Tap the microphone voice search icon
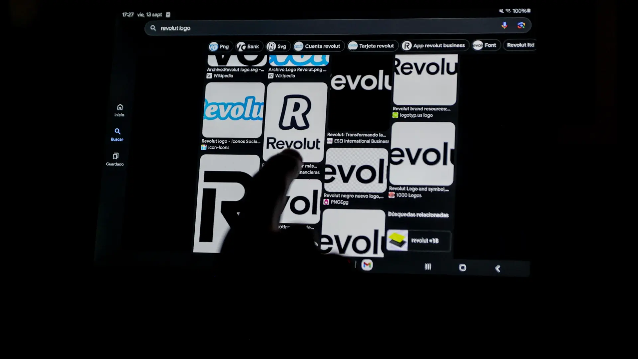The image size is (638, 359). pyautogui.click(x=504, y=26)
